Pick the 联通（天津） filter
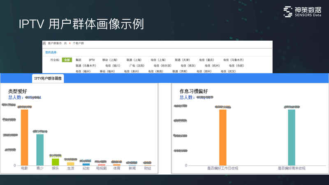The image size is (329, 185). (182, 60)
